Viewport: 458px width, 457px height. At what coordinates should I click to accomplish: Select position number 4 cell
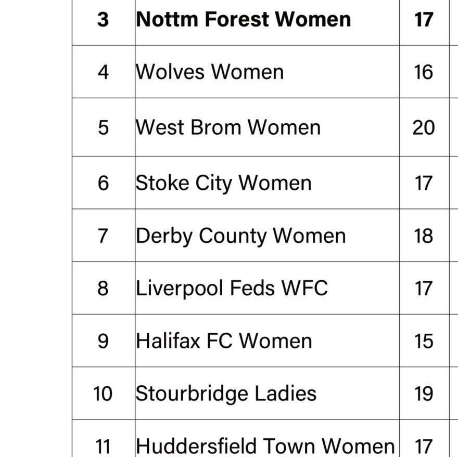(103, 72)
